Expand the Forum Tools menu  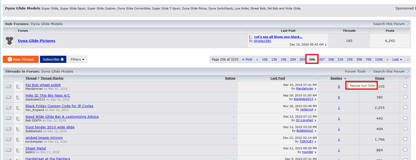pyautogui.click(x=357, y=72)
